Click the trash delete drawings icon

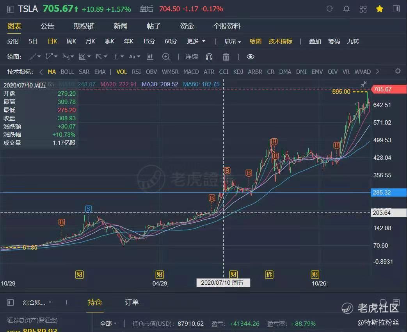226,57
